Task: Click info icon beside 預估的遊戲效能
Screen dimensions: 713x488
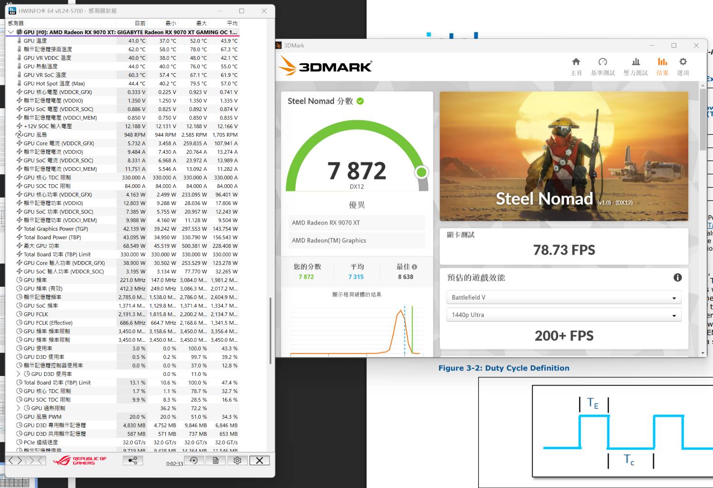Action: 677,278
